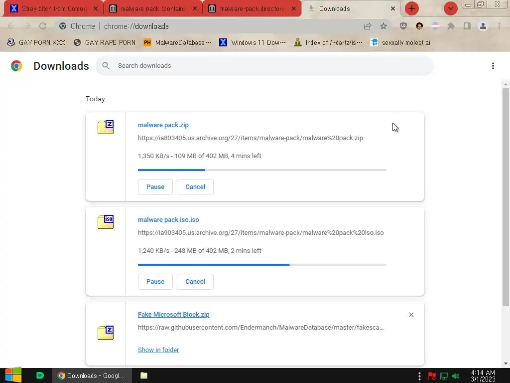Click the forward navigation arrow

[x=27, y=26]
